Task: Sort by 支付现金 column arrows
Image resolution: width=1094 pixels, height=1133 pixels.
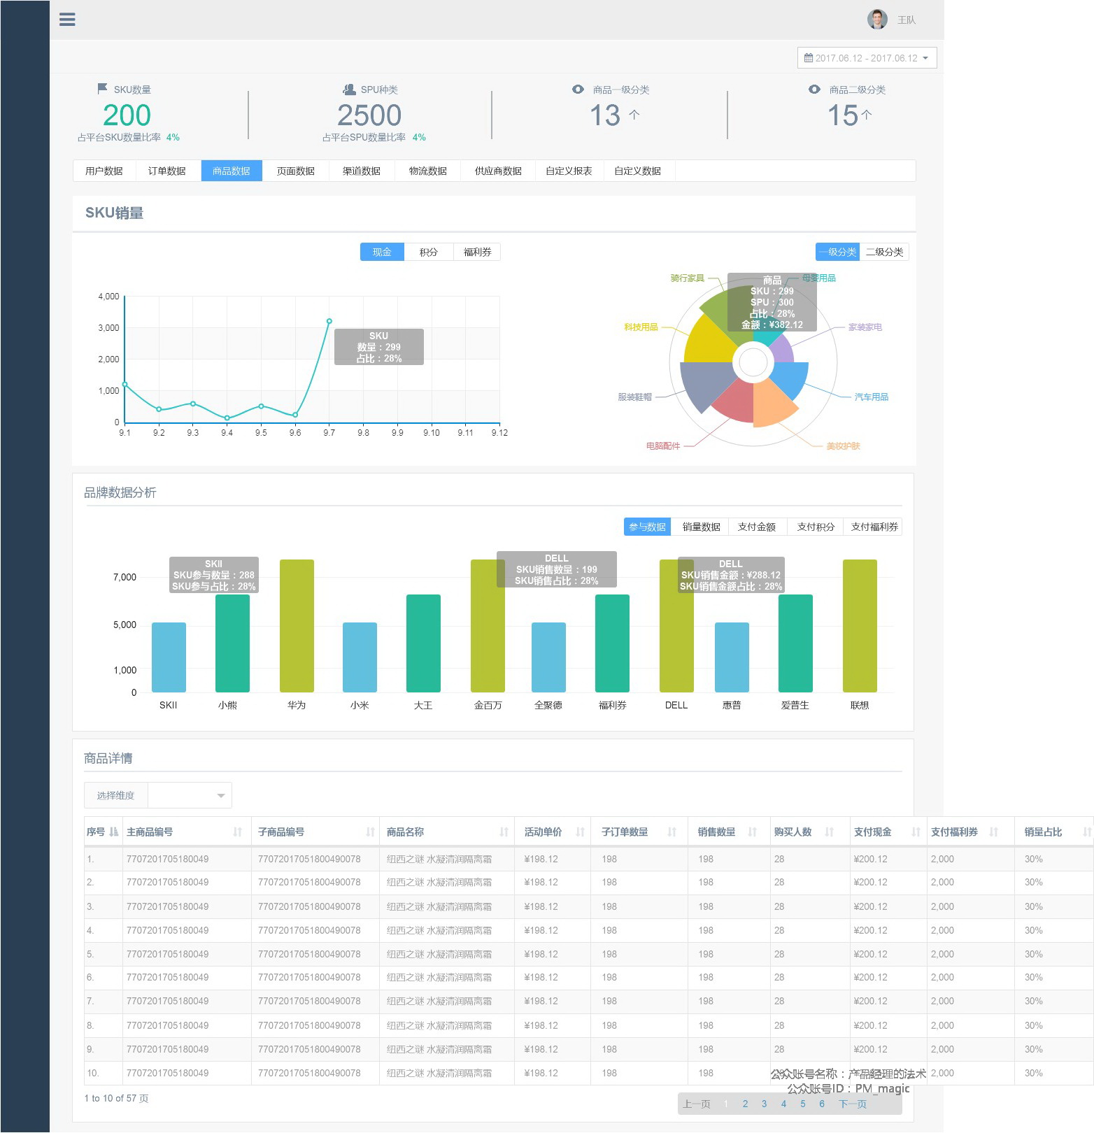Action: [x=916, y=832]
